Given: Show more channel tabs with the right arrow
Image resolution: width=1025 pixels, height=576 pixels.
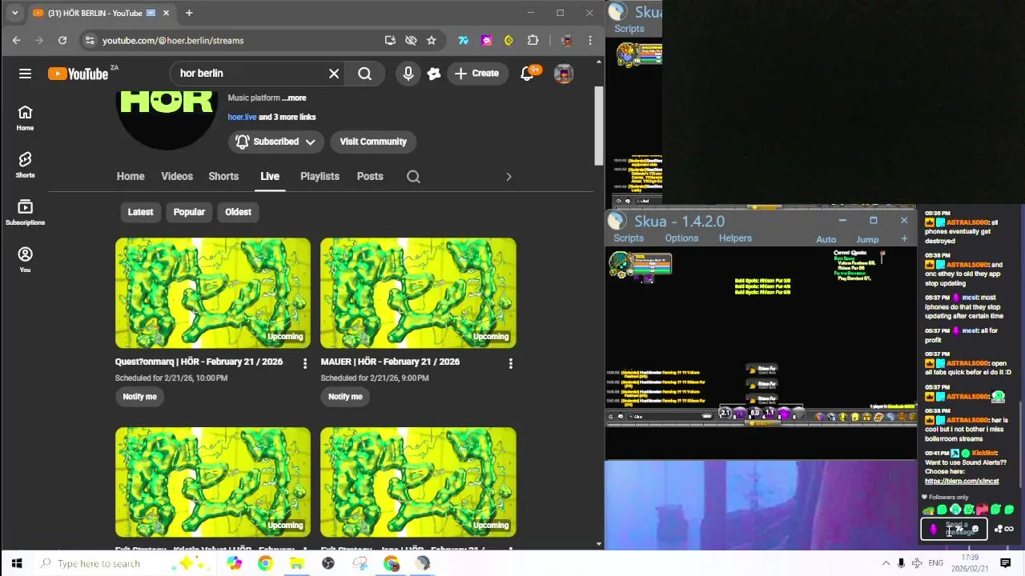Looking at the screenshot, I should click(x=508, y=176).
